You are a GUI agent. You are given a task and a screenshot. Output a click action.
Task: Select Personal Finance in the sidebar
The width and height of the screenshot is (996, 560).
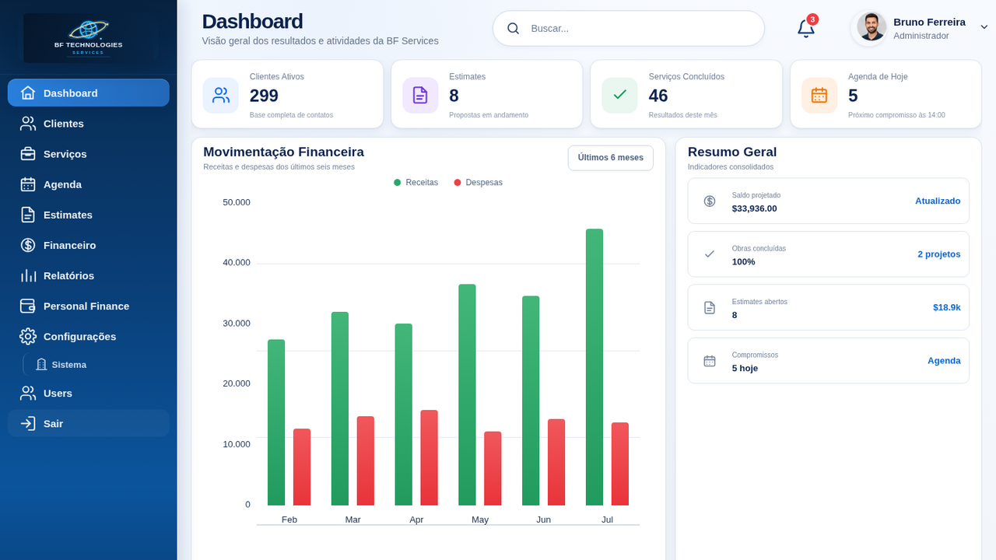tap(89, 306)
